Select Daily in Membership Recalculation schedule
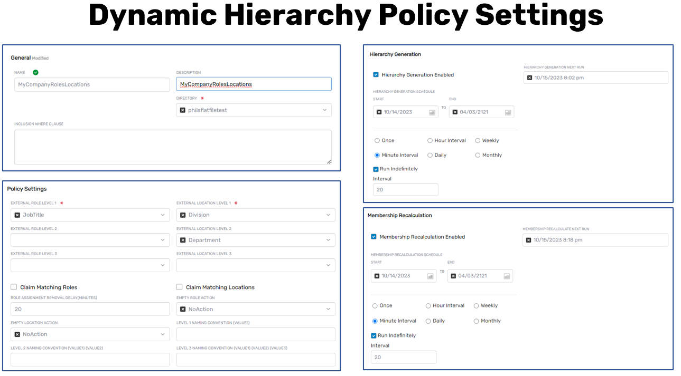 point(428,321)
